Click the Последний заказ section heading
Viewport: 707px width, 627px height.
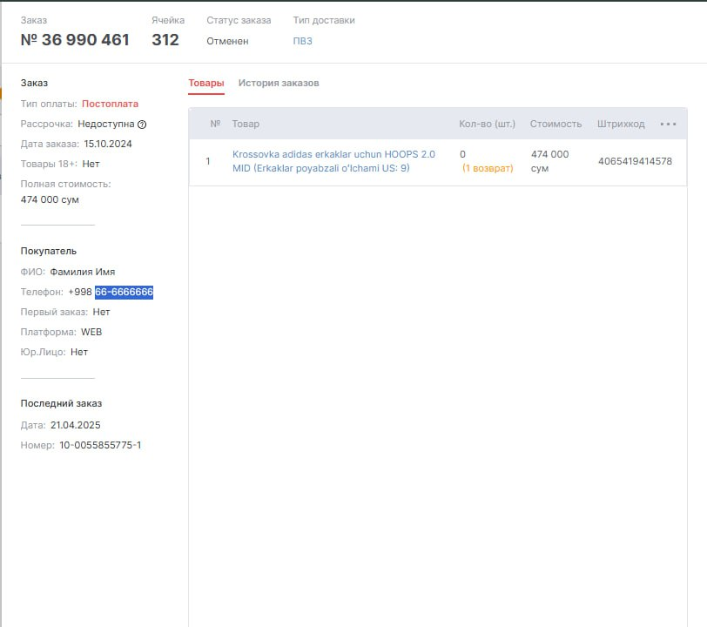pos(61,404)
